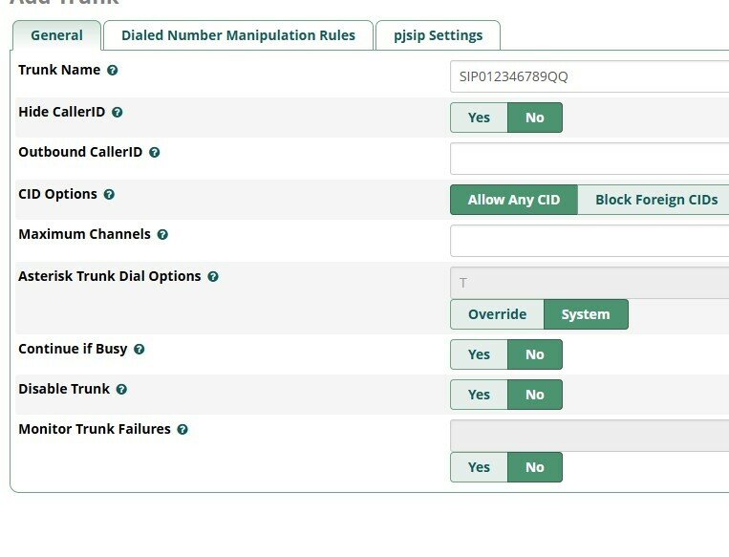Viewport: 729px width, 557px height.
Task: Enable Continue if Busy with Yes
Action: (479, 354)
